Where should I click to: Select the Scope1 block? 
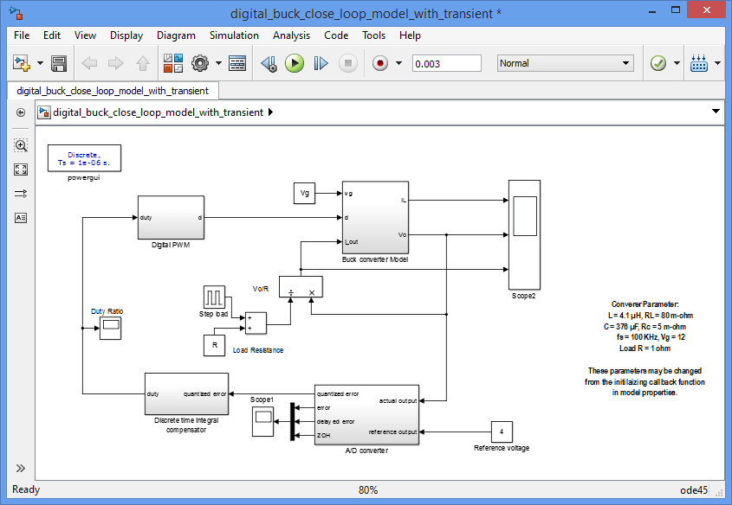(262, 422)
